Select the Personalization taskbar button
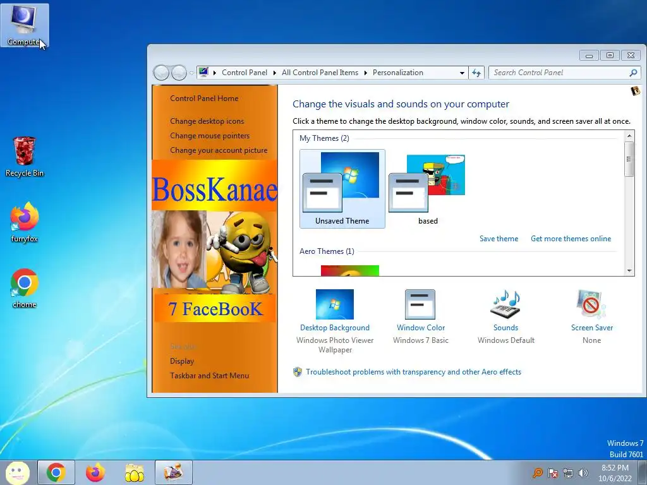The image size is (647, 485). click(x=174, y=472)
